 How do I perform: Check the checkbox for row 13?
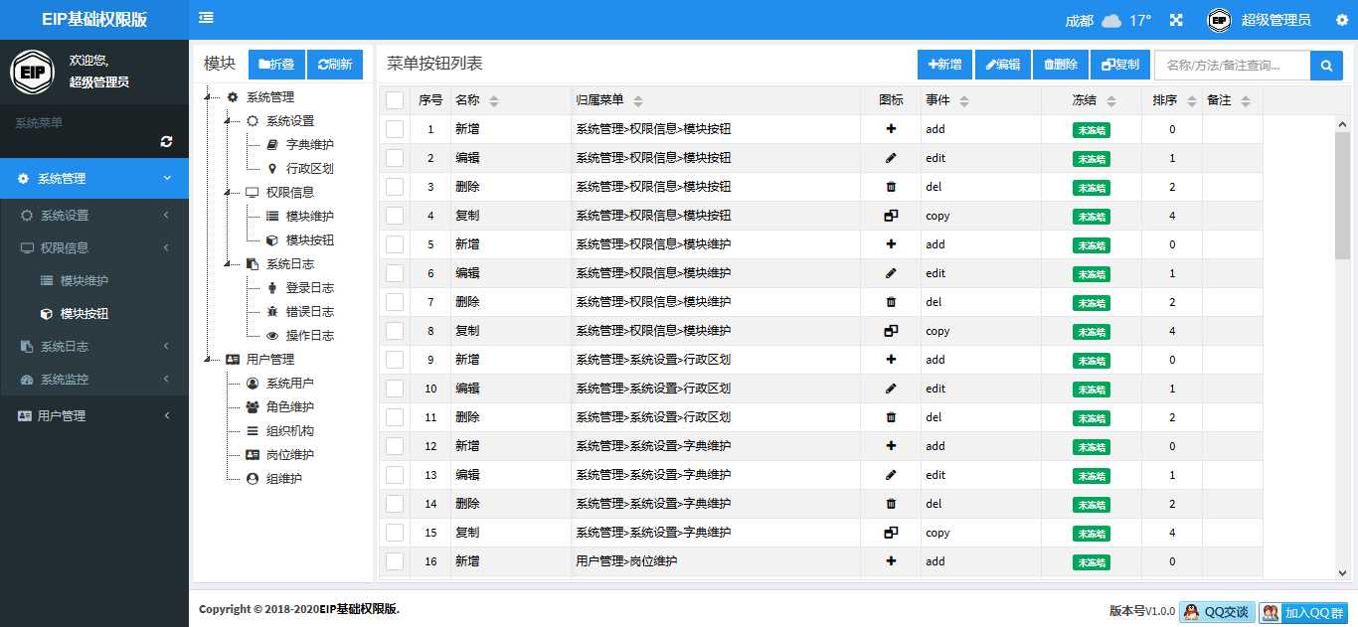(x=395, y=475)
